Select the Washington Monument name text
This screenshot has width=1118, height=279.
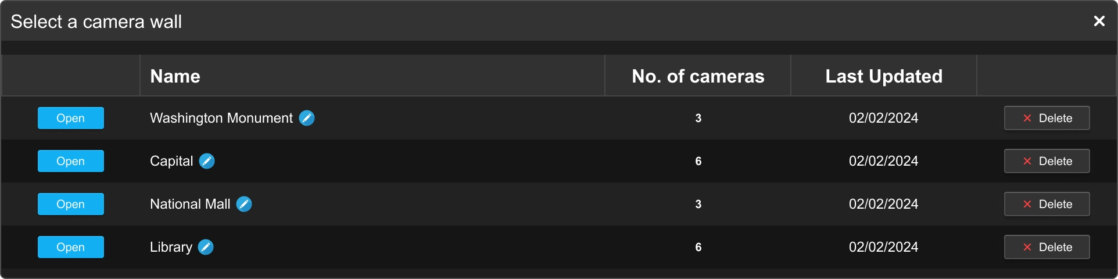(x=221, y=118)
